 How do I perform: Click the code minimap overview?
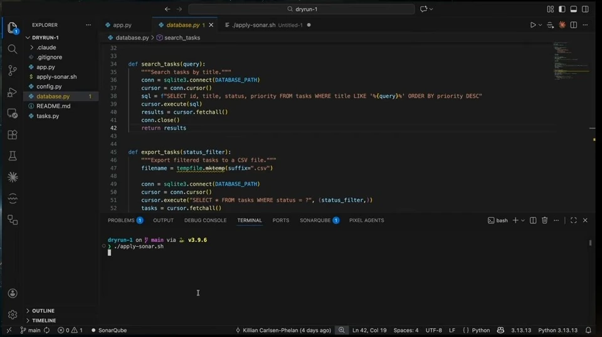(572, 61)
